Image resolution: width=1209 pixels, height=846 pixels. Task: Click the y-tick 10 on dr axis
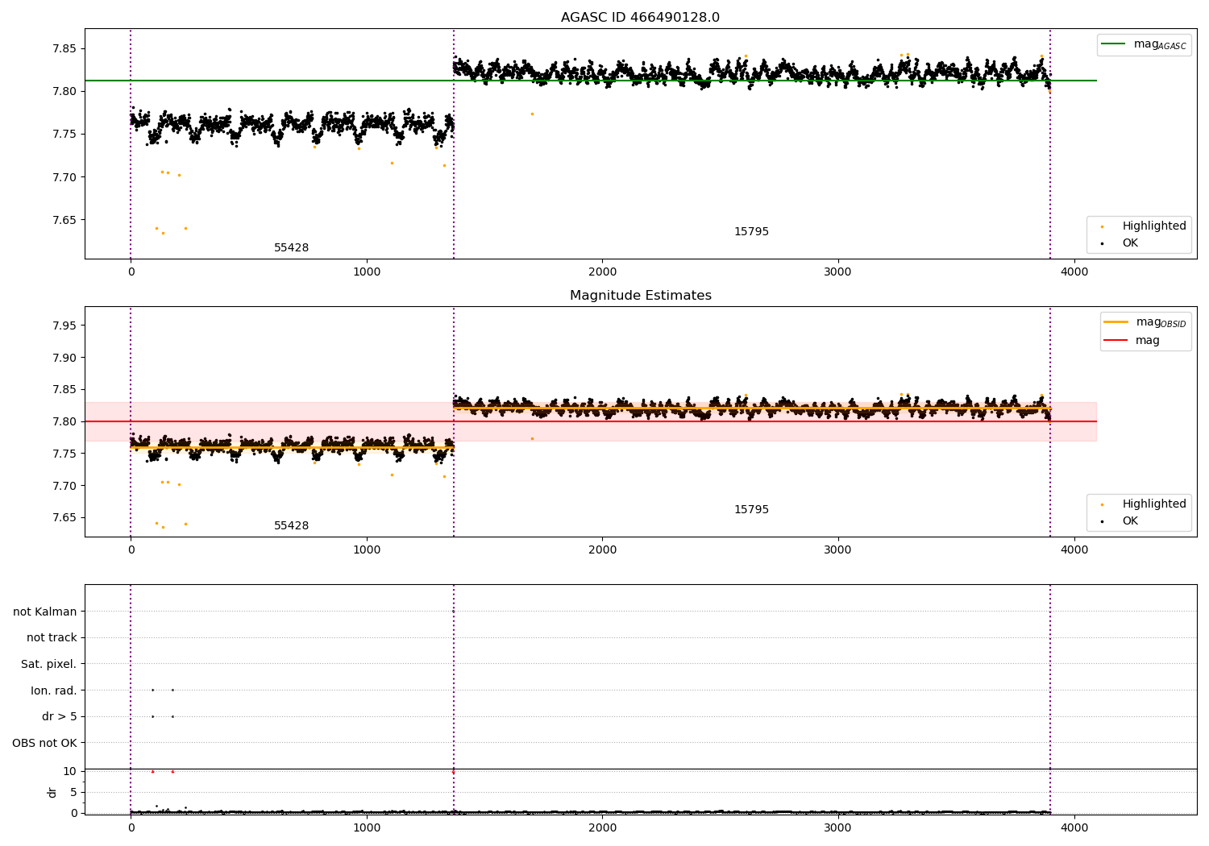tap(70, 771)
